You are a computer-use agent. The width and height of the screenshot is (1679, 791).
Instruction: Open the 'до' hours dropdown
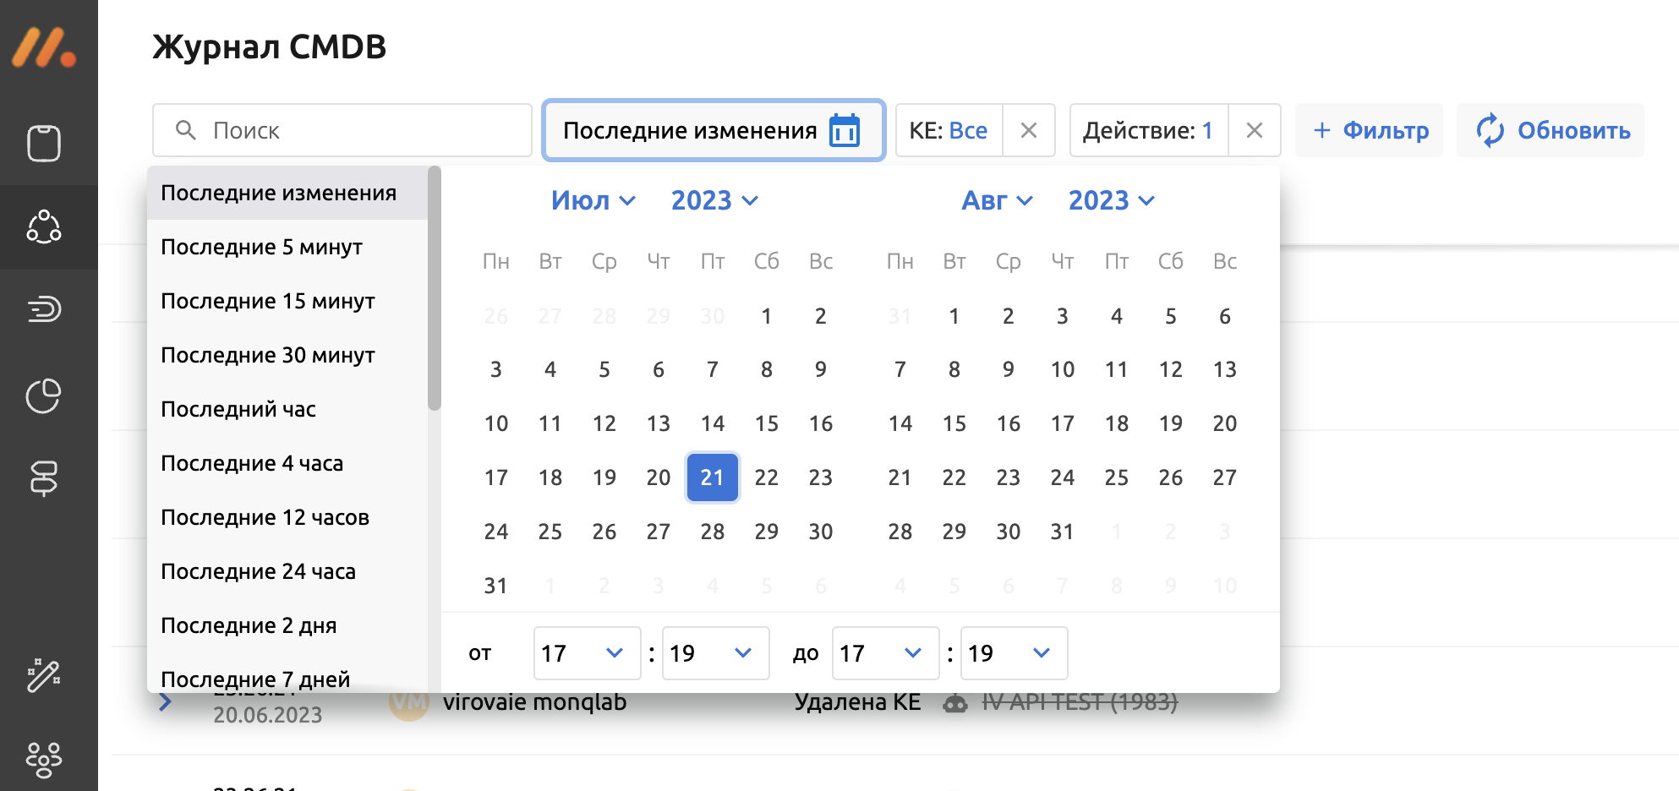tap(885, 653)
